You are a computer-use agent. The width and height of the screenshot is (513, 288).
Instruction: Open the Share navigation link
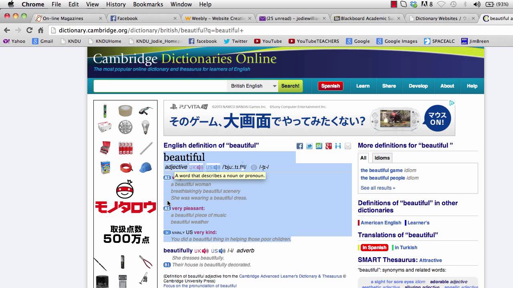coord(389,86)
